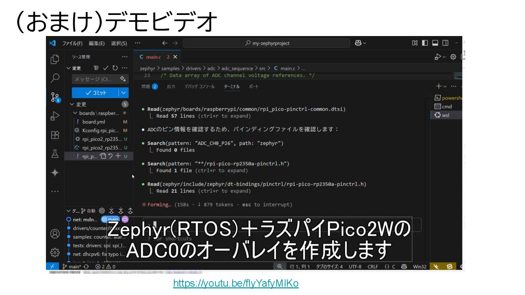
Task: Open Copilot dropdown arrow in title bar
Action: coord(365,43)
